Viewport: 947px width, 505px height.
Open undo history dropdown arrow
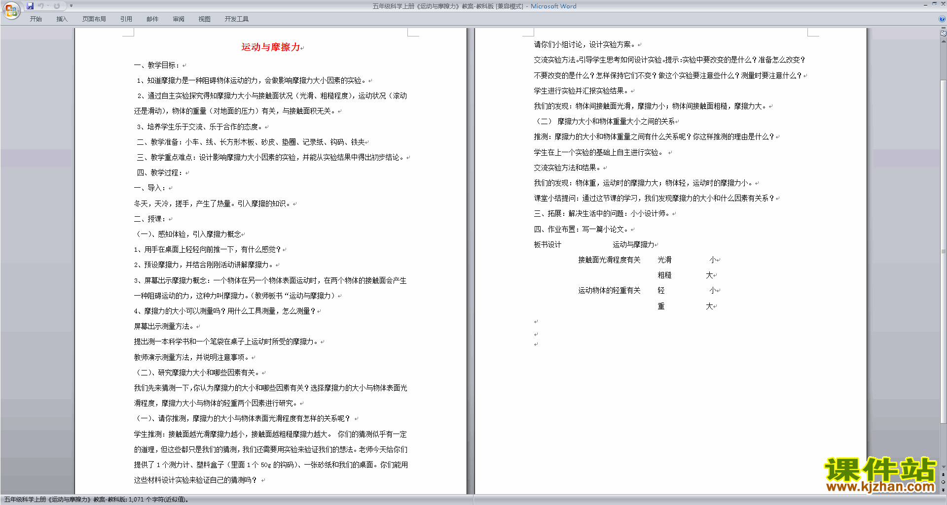pos(48,6)
